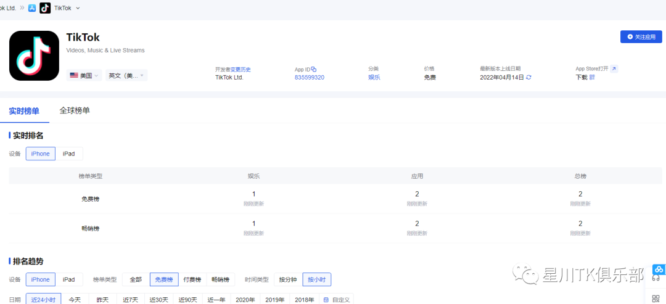
Task: Choose 今天 date range
Action: [x=75, y=299]
